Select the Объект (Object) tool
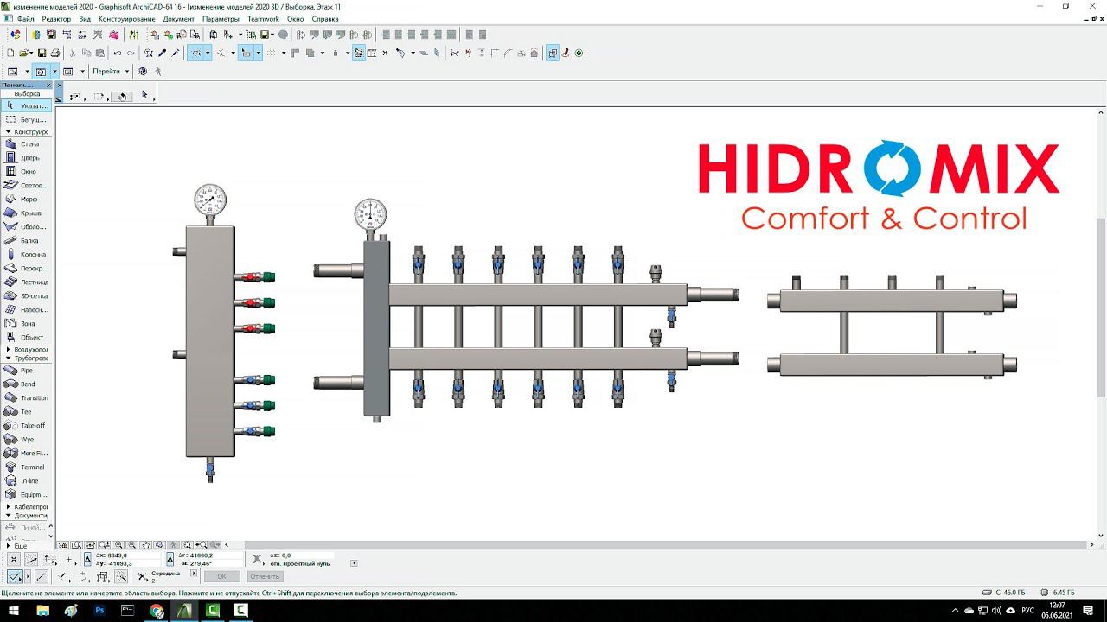Image resolution: width=1107 pixels, height=622 pixels. (26, 338)
